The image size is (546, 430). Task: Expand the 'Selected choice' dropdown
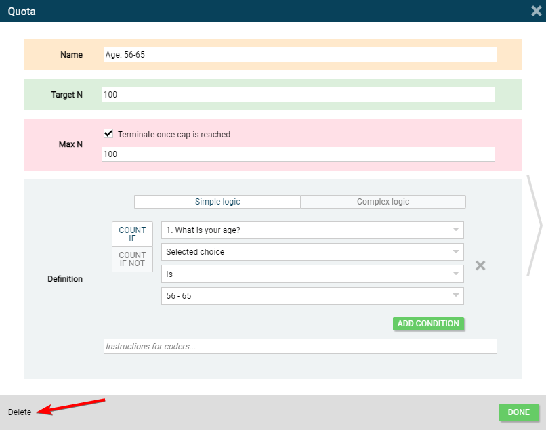pos(312,252)
